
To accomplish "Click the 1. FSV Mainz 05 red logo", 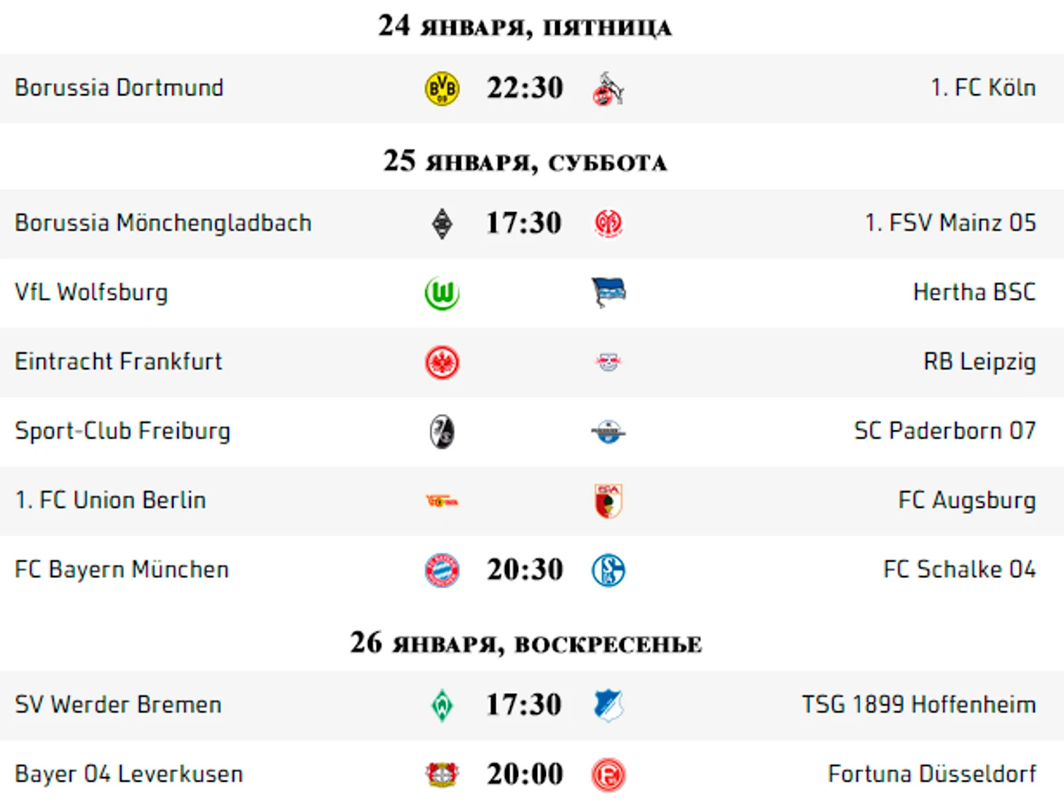I will click(x=609, y=224).
